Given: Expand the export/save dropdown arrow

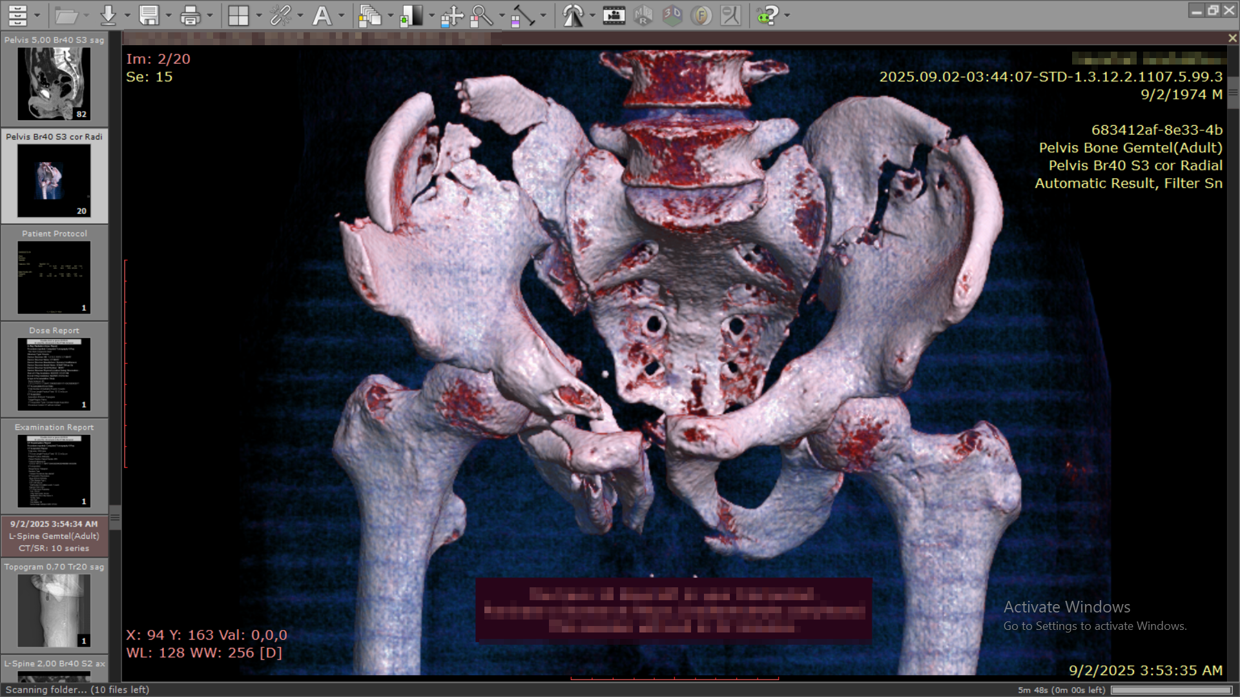Looking at the screenshot, I should [x=169, y=15].
